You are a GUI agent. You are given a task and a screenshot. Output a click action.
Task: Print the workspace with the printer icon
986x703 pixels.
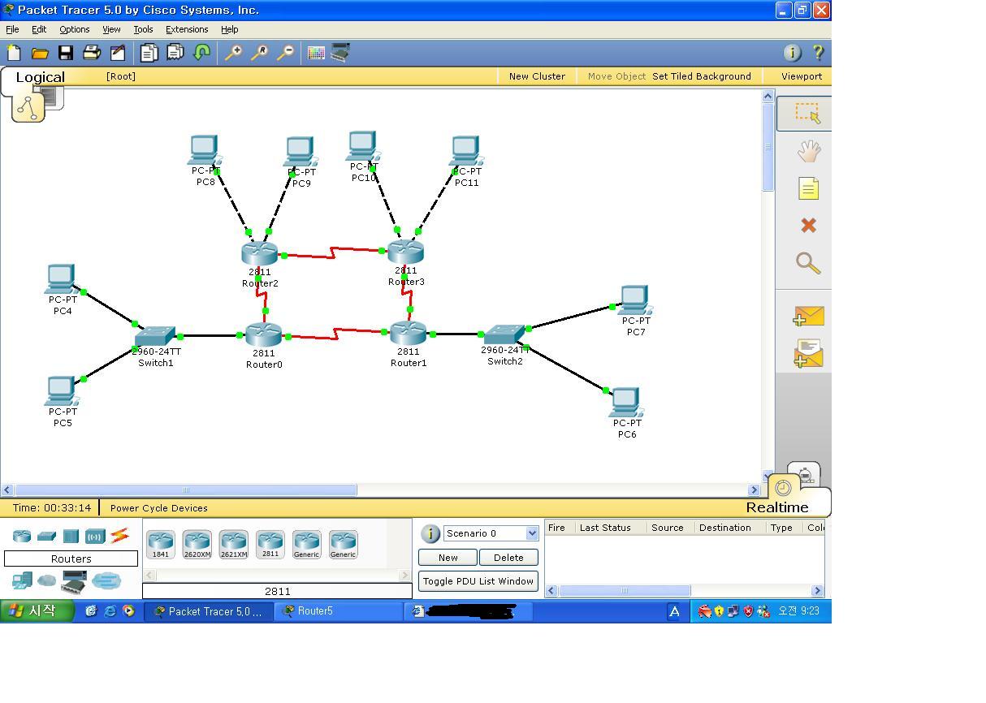92,53
